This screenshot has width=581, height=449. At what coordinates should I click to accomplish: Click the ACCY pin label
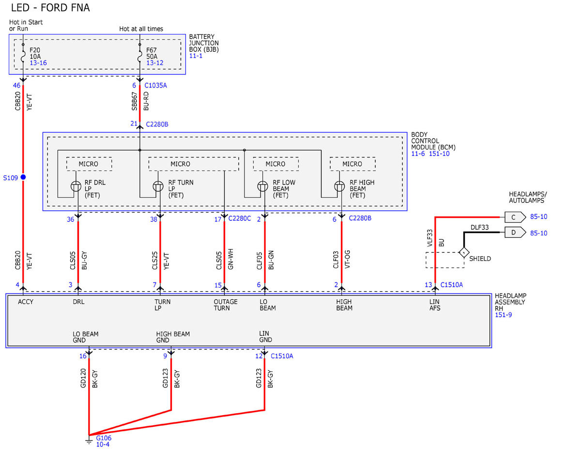26,302
